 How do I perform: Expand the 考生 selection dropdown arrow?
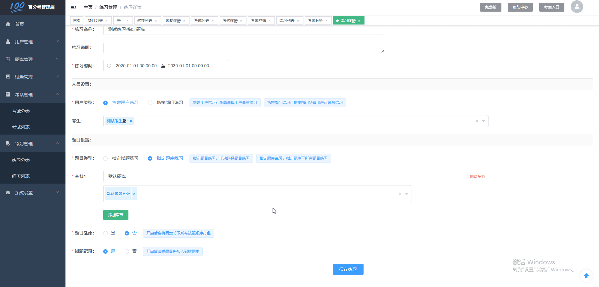click(x=483, y=121)
